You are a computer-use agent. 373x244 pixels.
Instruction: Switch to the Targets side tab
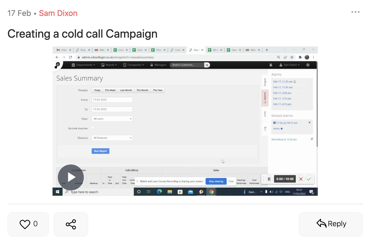pyautogui.click(x=265, y=82)
